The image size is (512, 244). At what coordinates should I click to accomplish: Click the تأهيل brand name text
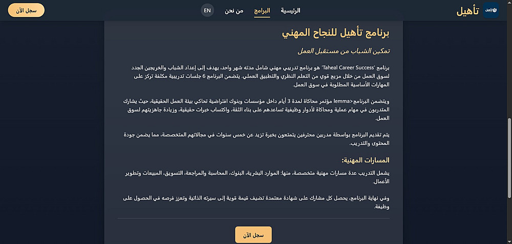coord(468,11)
